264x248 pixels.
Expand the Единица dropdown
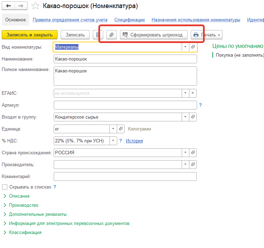coord(113,129)
